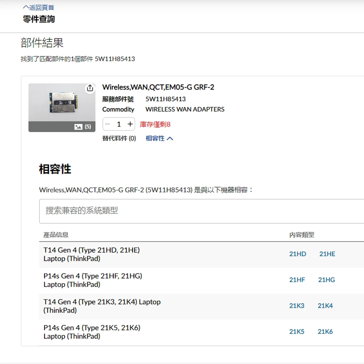
Task: Increase quantity with the plus button
Action: (130, 124)
